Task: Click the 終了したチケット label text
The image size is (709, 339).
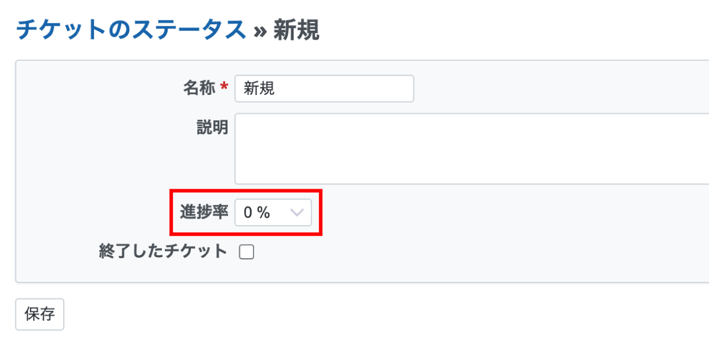Action: [163, 252]
